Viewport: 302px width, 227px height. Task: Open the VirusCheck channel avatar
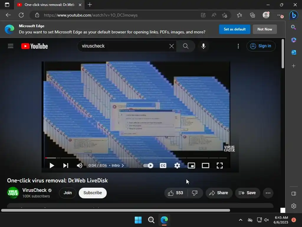[13, 193]
